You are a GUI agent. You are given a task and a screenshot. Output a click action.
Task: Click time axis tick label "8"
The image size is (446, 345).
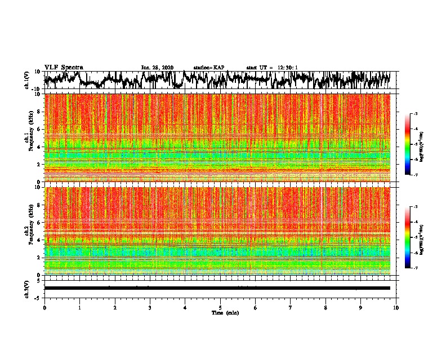coord(325,308)
